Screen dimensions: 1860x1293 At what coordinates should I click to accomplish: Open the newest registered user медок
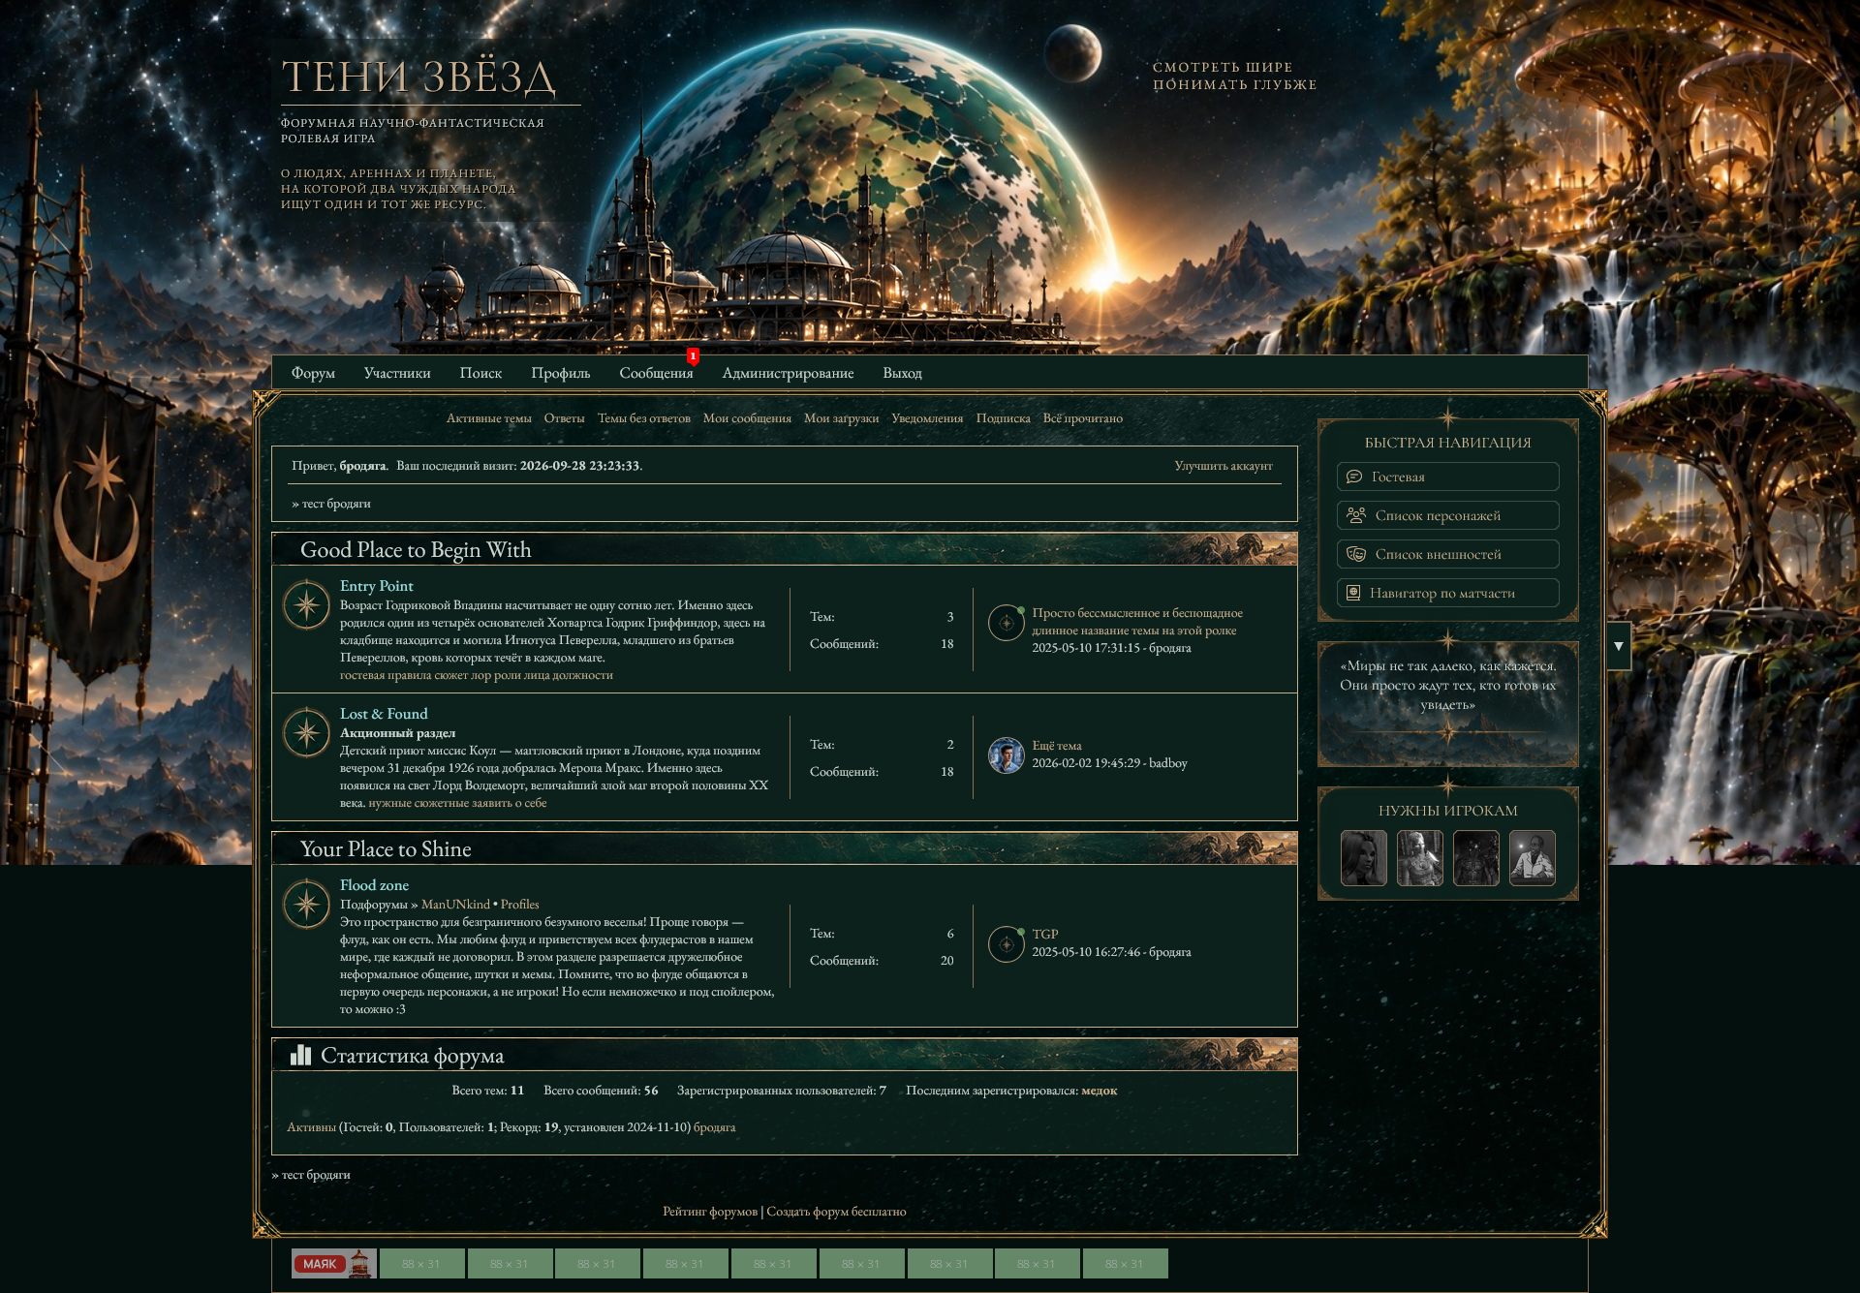coord(1100,1091)
